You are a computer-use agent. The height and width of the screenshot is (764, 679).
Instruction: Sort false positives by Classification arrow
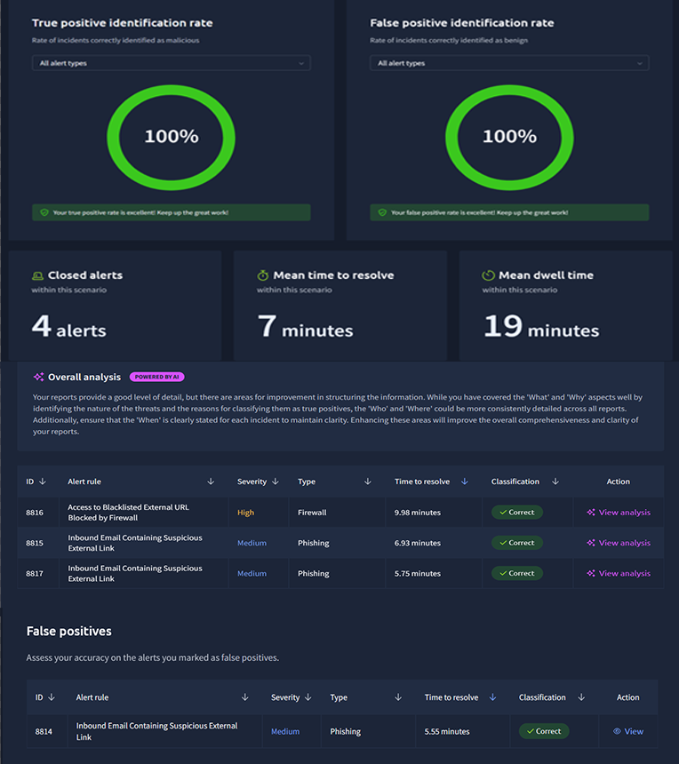[581, 697]
